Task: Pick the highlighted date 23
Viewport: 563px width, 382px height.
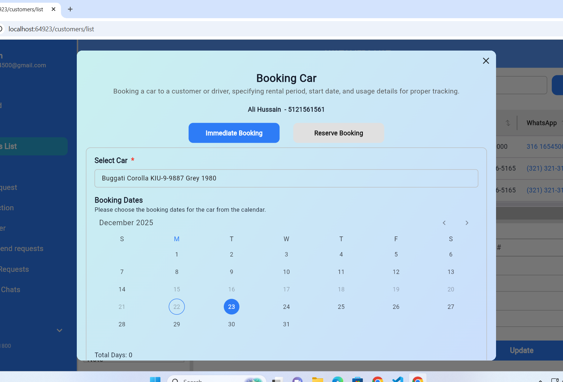Action: (x=231, y=307)
